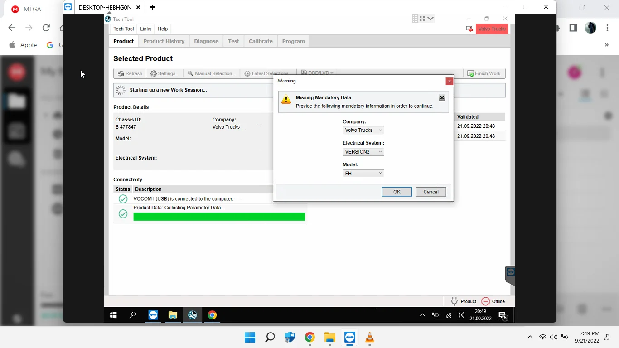This screenshot has width=619, height=348.
Task: Open Manual Selection in the Tech Tool toolbar
Action: tap(212, 73)
